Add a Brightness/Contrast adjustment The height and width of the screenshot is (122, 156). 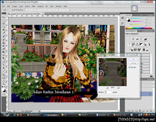133,39
